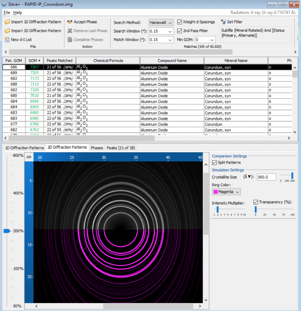Click Import 1D Diffraction Pattern icon
This screenshot has height=311, width=301.
pyautogui.click(x=7, y=22)
